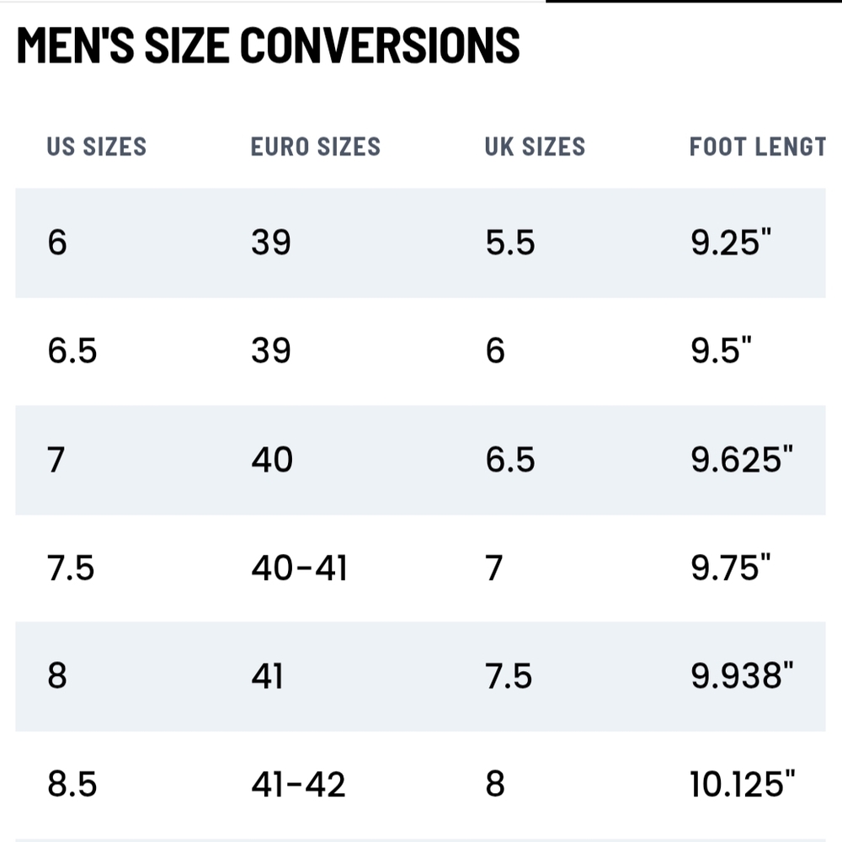Click the UK Sizes column header

pyautogui.click(x=535, y=147)
